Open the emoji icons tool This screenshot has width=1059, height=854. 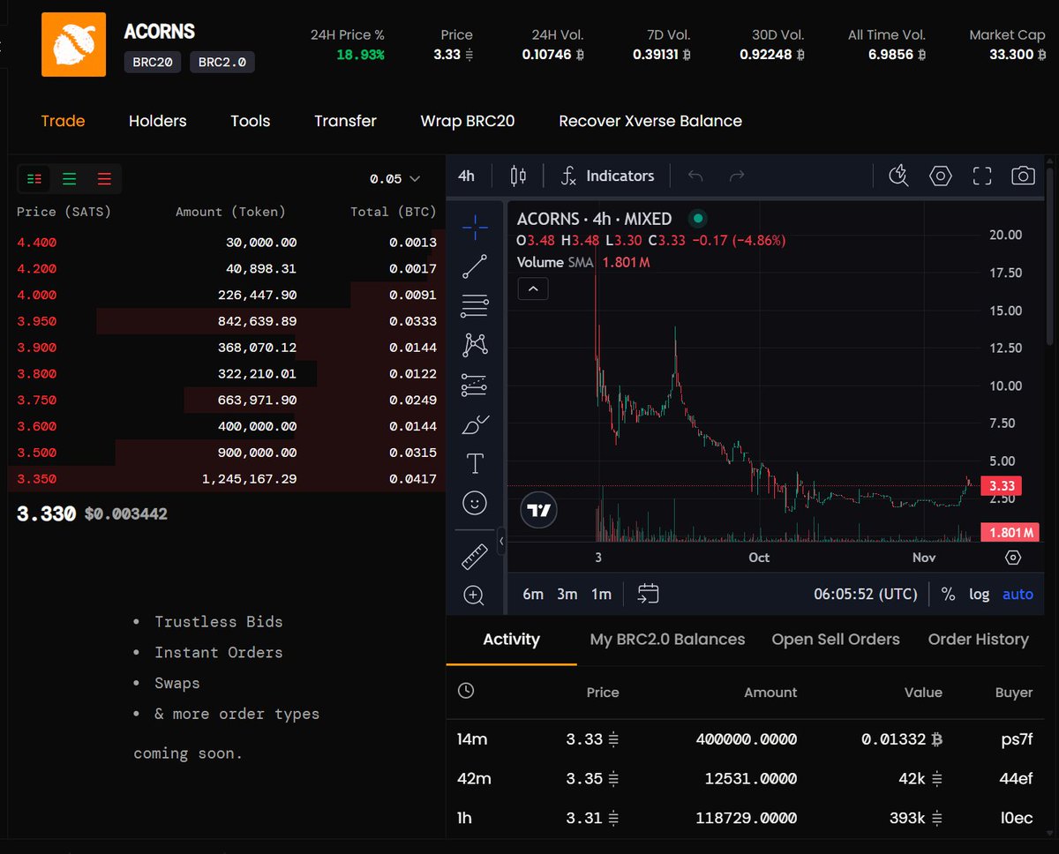(475, 503)
